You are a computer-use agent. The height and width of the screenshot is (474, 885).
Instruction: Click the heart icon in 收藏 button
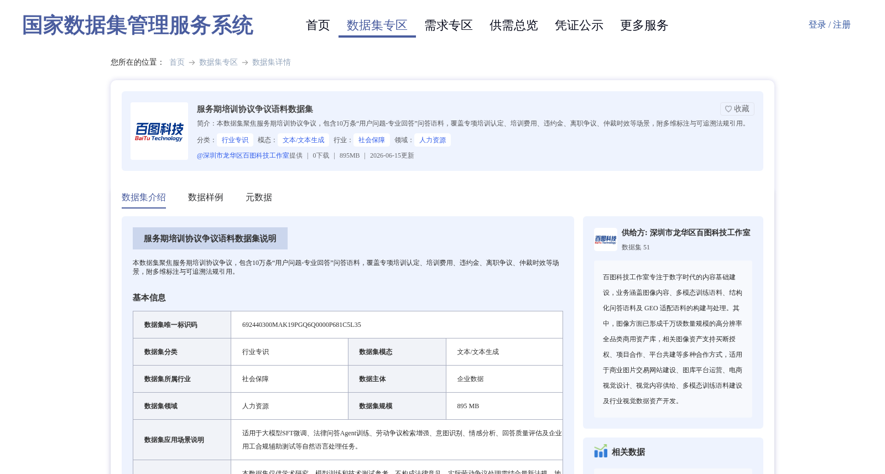coord(728,109)
